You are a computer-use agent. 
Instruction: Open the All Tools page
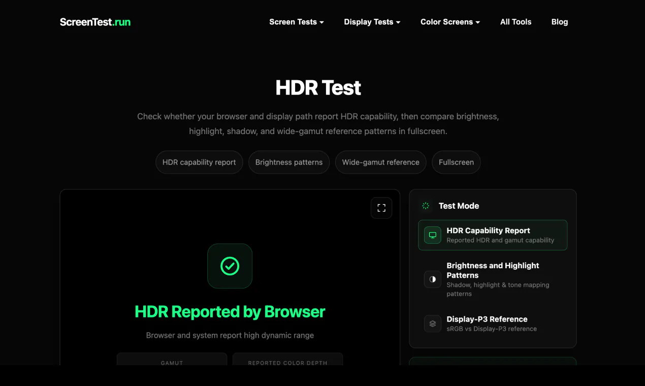515,22
